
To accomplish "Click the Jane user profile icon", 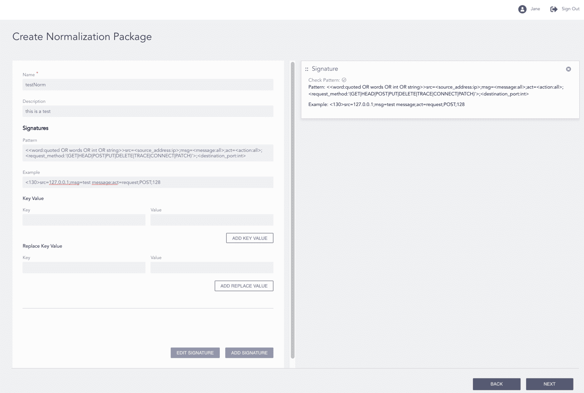I will 522,9.
